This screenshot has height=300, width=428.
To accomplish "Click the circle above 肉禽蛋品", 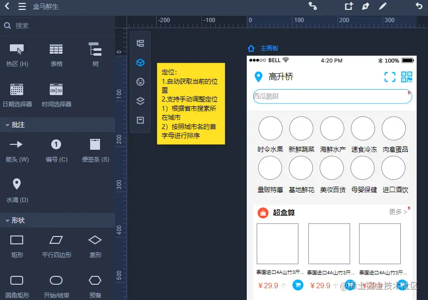I will coord(394,128).
